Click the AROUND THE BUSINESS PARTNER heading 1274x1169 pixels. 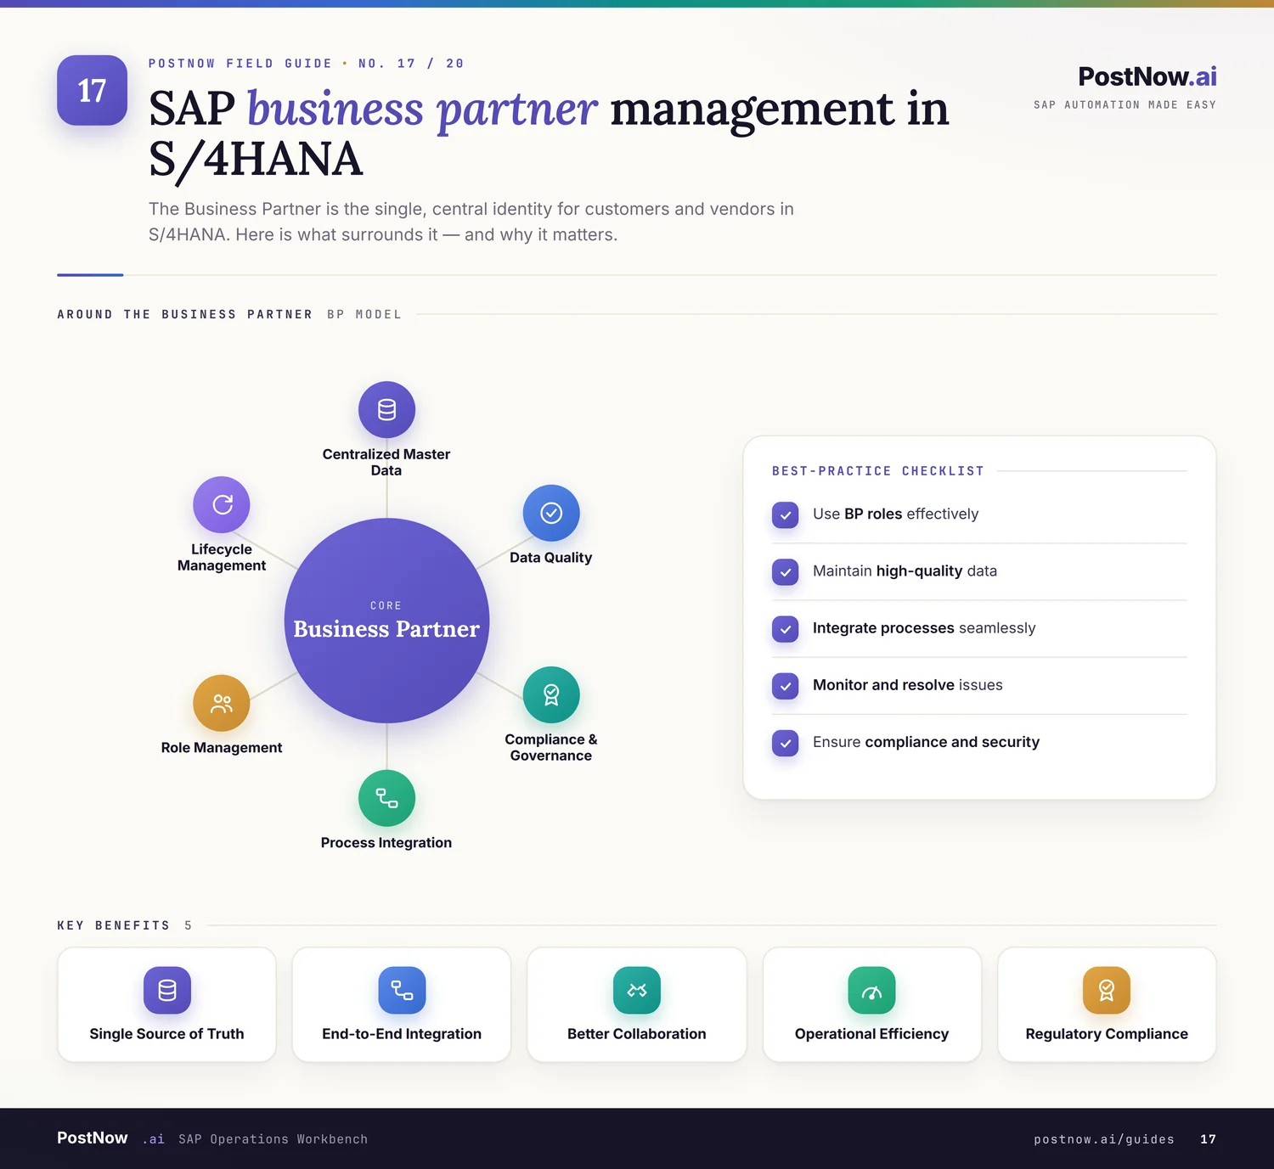pyautogui.click(x=184, y=314)
